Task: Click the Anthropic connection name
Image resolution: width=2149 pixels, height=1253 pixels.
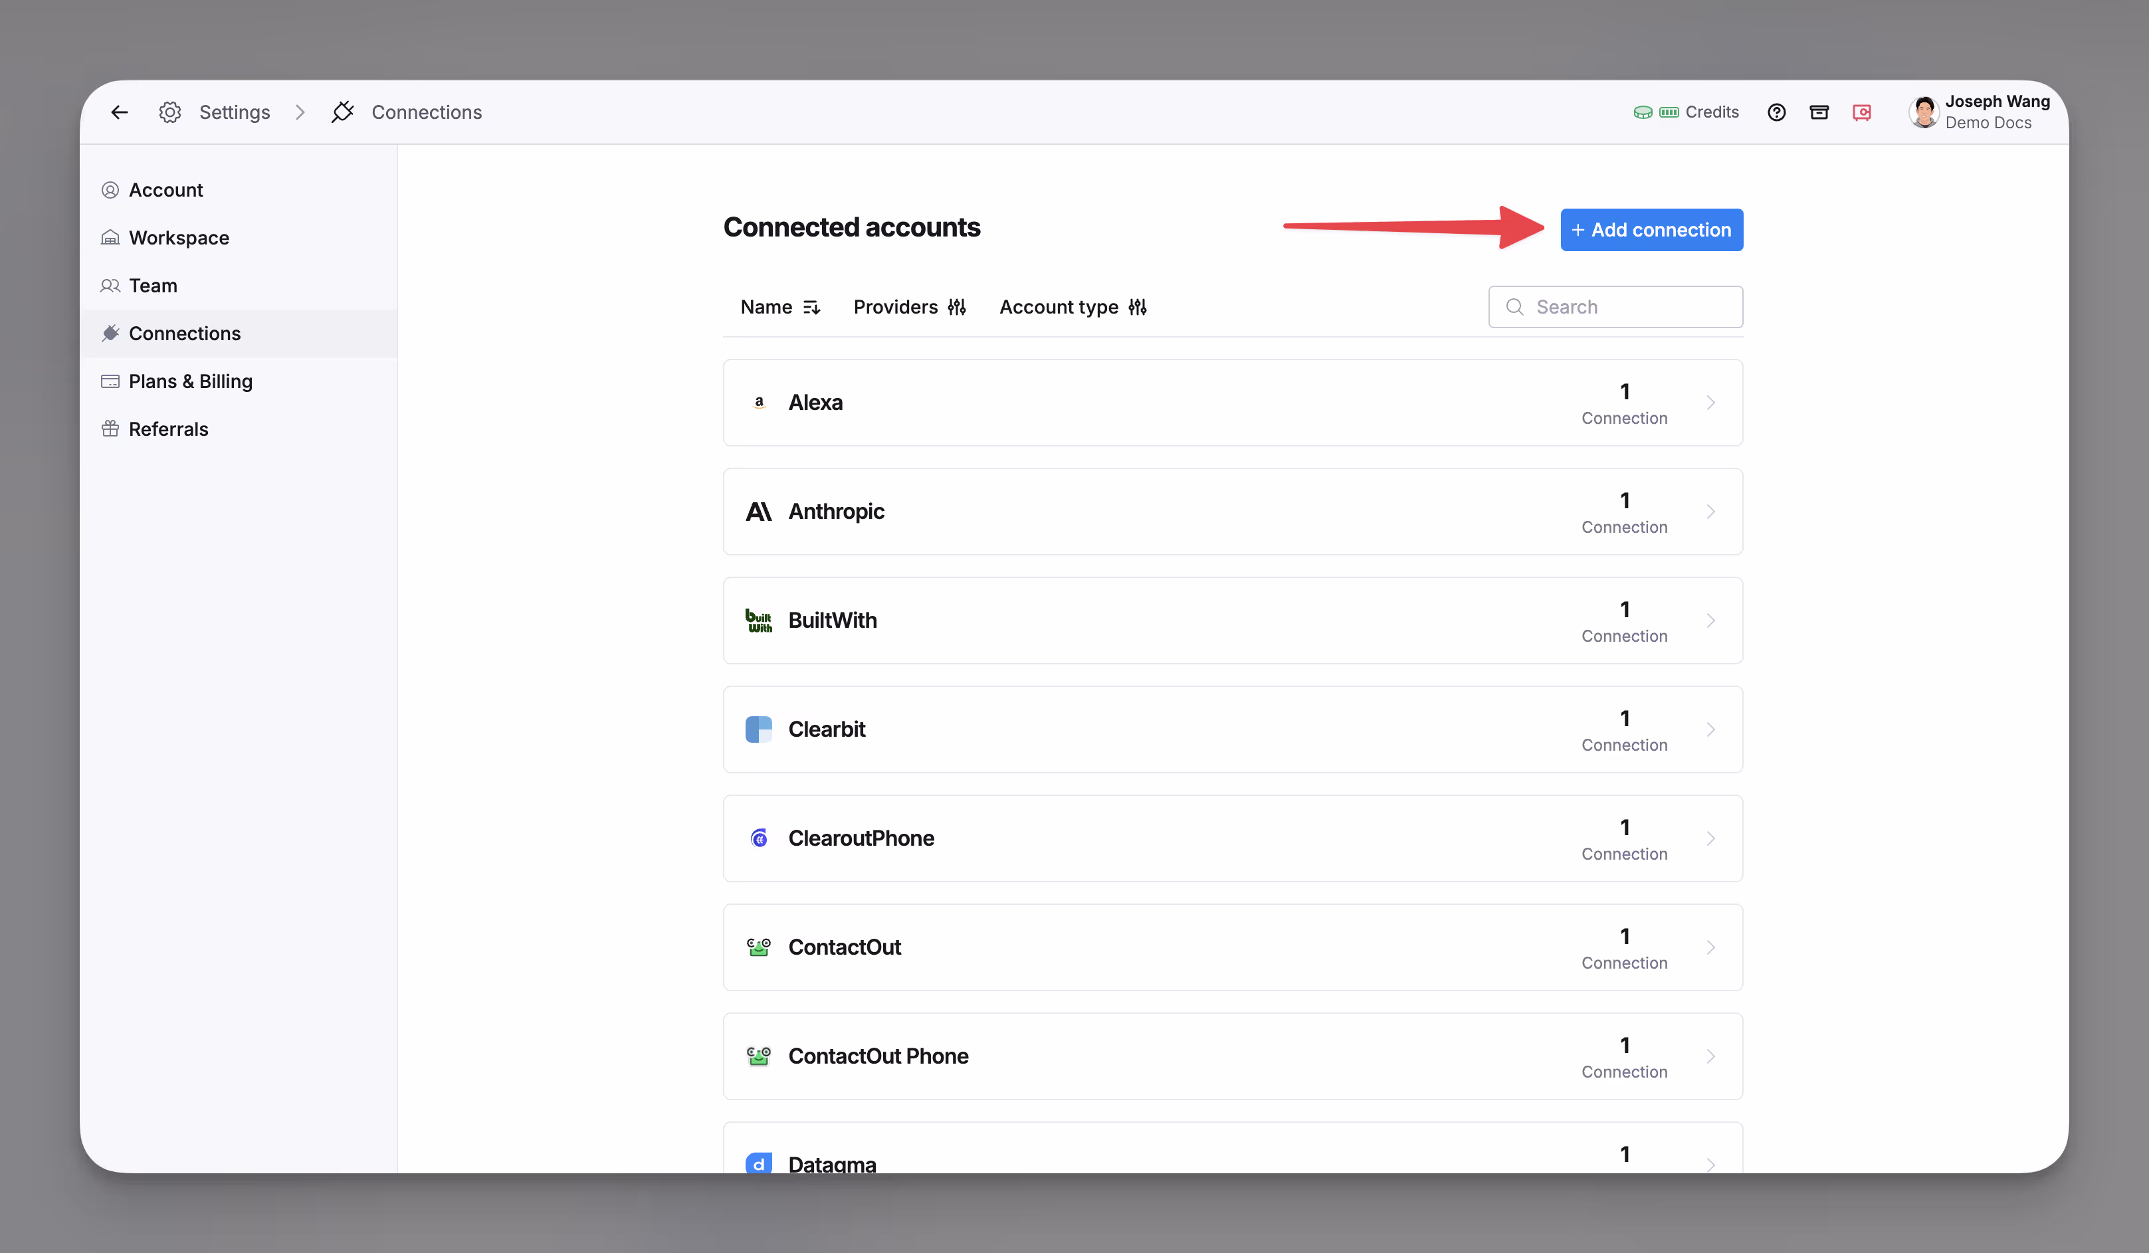Action: pyautogui.click(x=836, y=512)
